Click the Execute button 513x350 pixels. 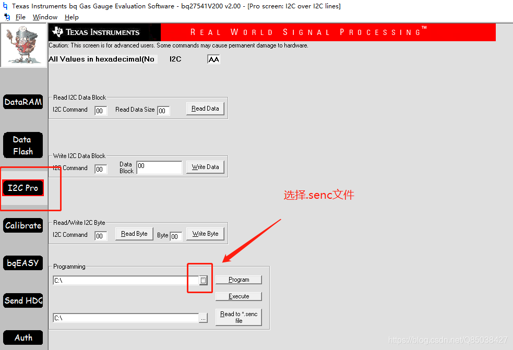pos(238,296)
